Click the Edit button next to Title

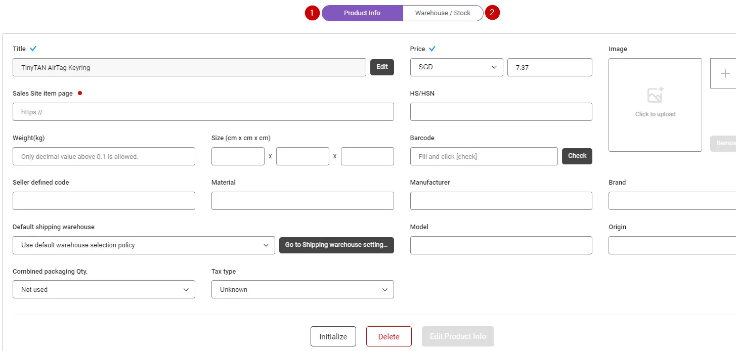point(382,67)
